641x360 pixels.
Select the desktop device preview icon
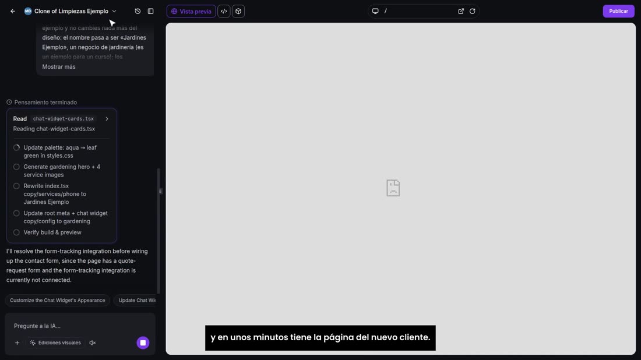tap(375, 12)
